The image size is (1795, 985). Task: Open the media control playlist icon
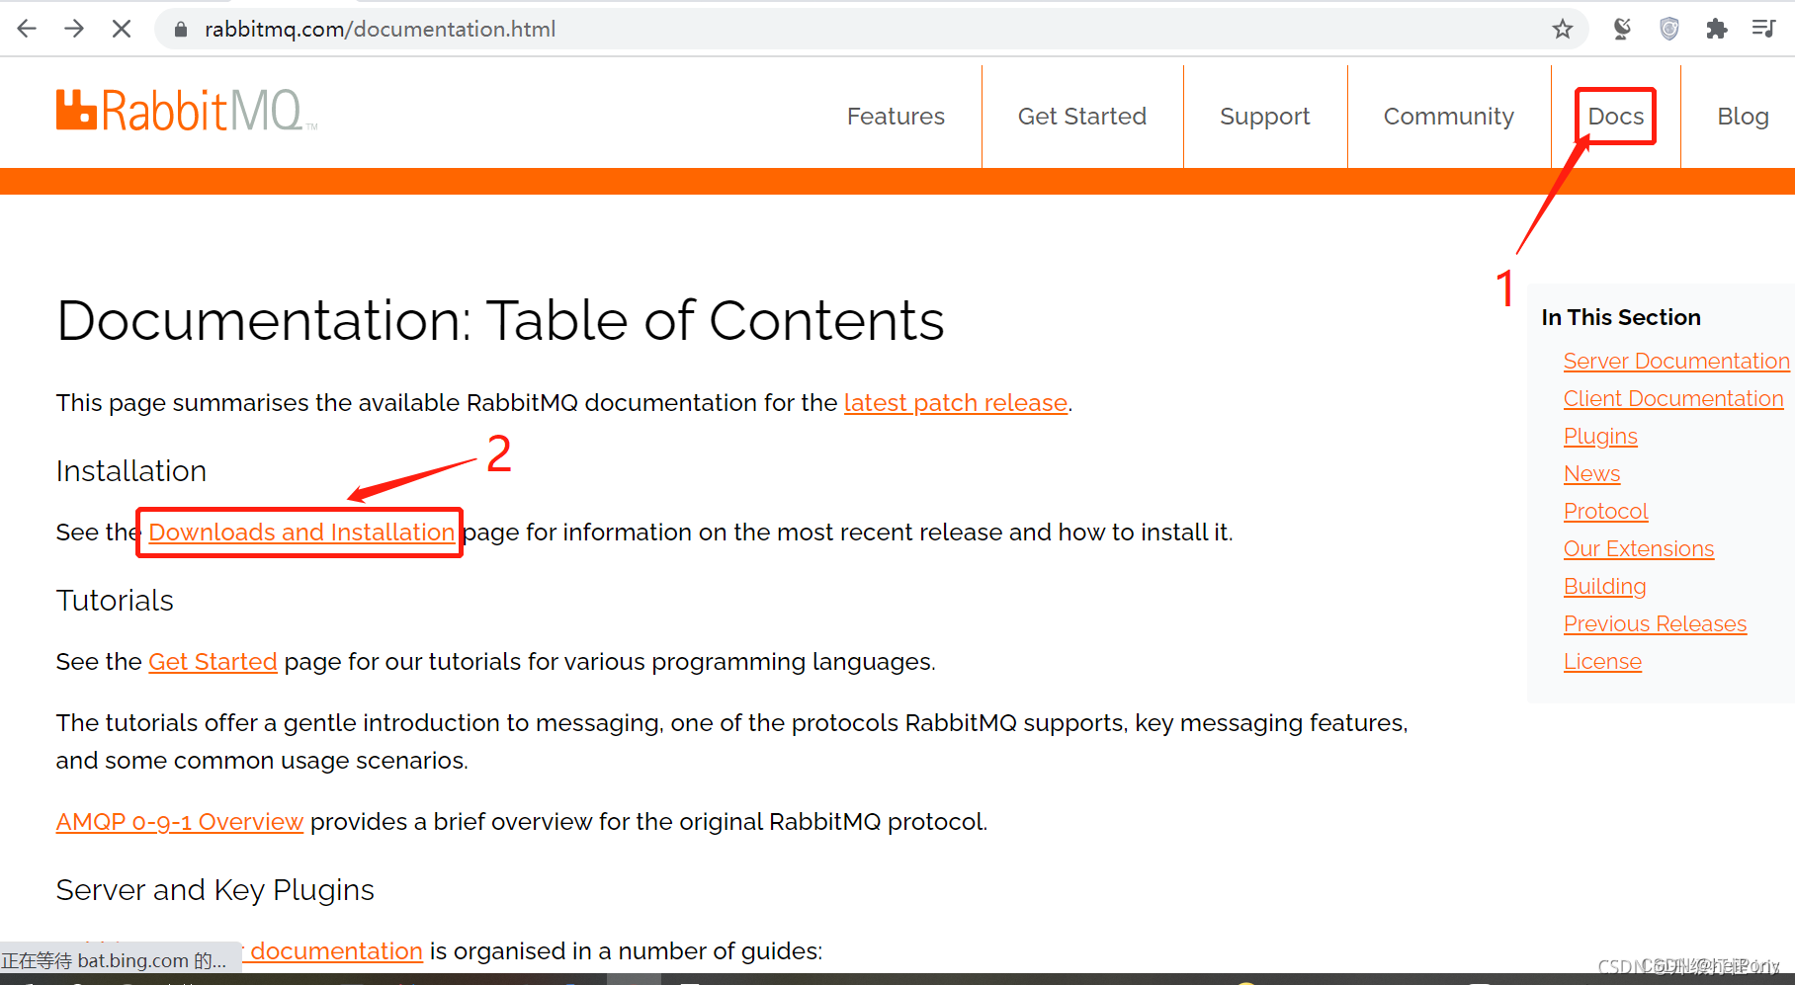tap(1763, 29)
